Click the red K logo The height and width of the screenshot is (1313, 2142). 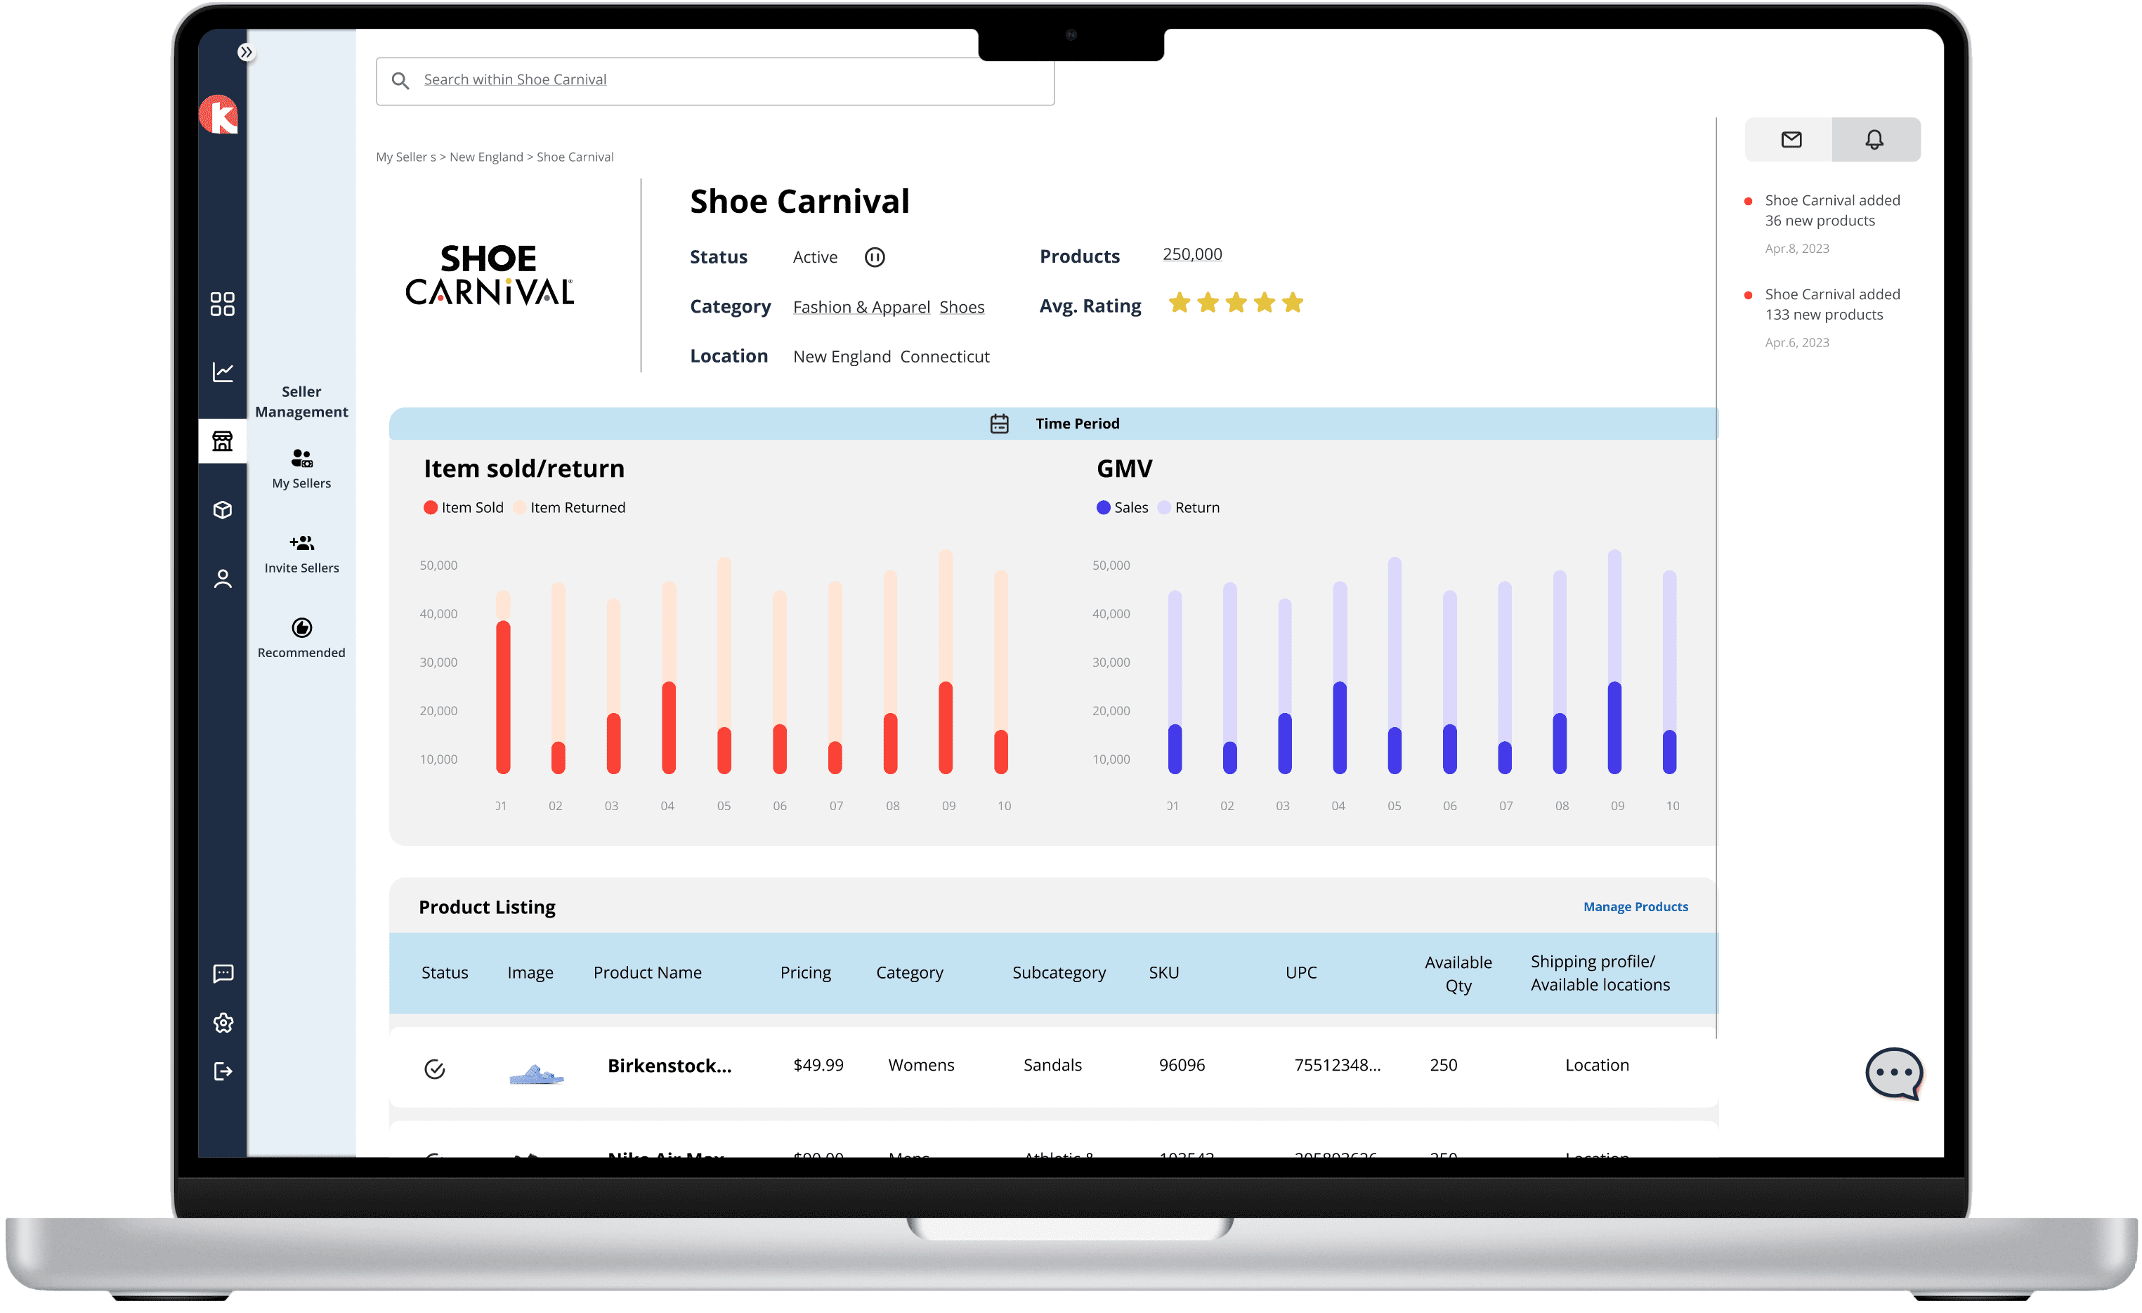pos(219,115)
